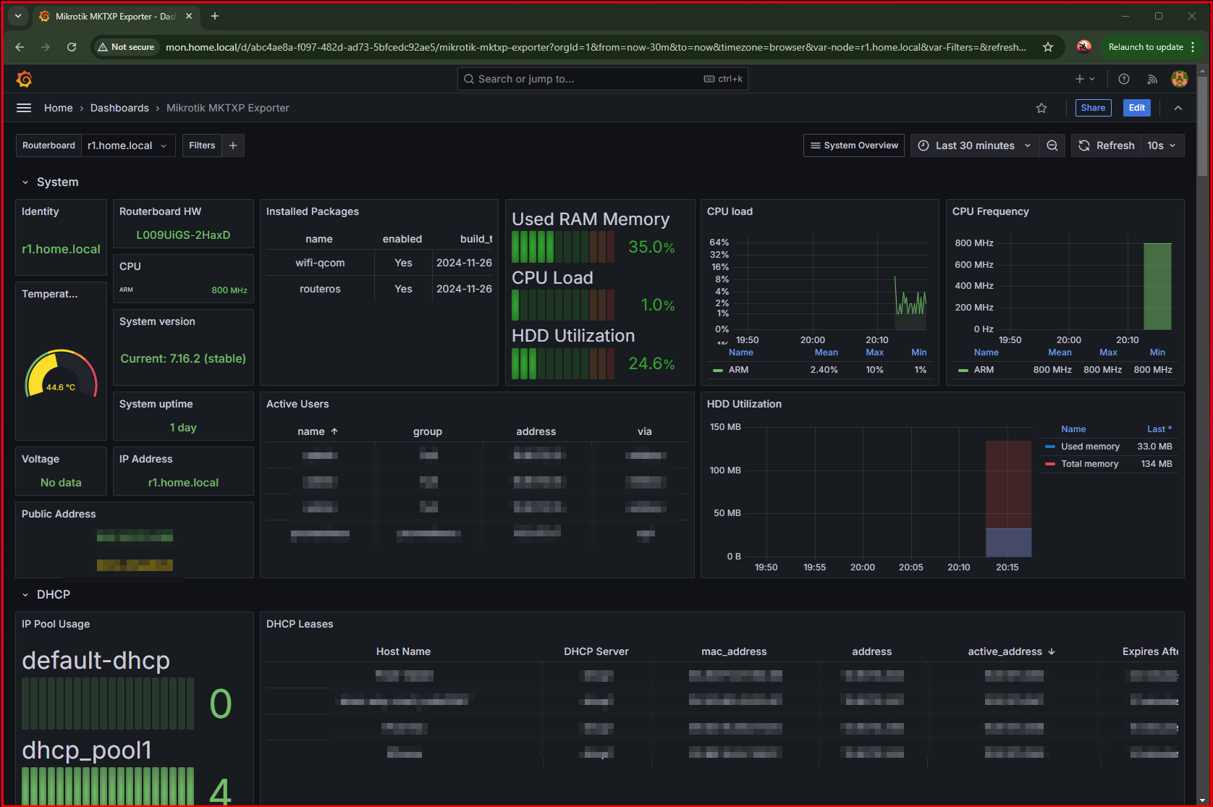Click the L009UiGS-2HaxD hardware value
Image resolution: width=1213 pixels, height=807 pixels.
click(183, 235)
